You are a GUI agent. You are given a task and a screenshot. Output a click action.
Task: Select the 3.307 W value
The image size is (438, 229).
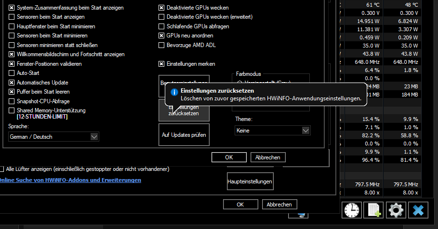408,29
